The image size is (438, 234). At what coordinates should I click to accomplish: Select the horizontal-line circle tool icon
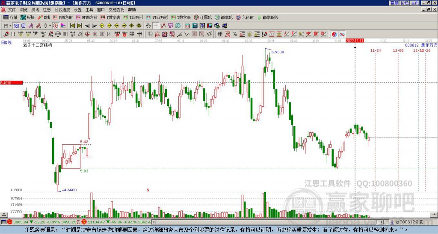click(58, 34)
